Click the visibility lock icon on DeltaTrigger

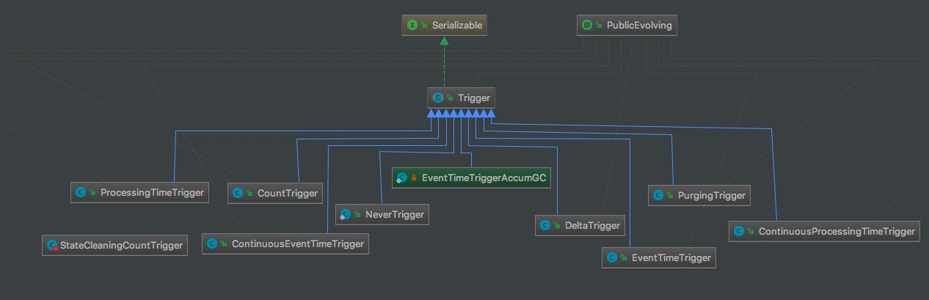558,226
